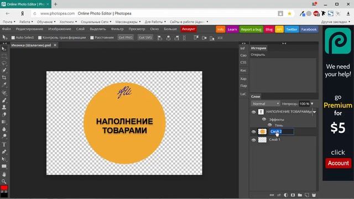Select the Слой 2 layer thumbnail
Image resolution: width=354 pixels, height=199 pixels.
coord(262,132)
